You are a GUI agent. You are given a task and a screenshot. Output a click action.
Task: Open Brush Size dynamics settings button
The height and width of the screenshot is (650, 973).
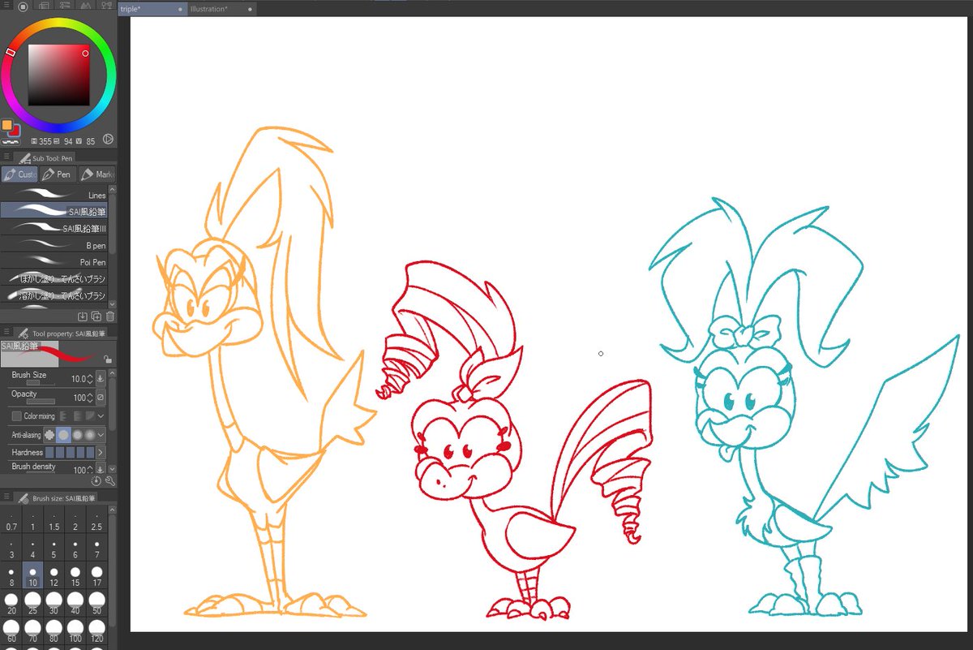pyautogui.click(x=101, y=378)
